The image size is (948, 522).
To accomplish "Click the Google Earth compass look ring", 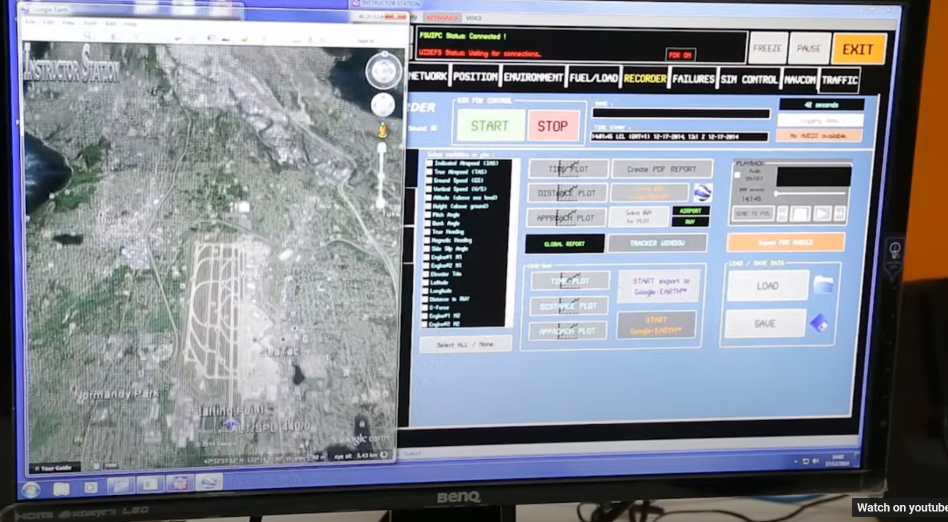I will click(384, 71).
